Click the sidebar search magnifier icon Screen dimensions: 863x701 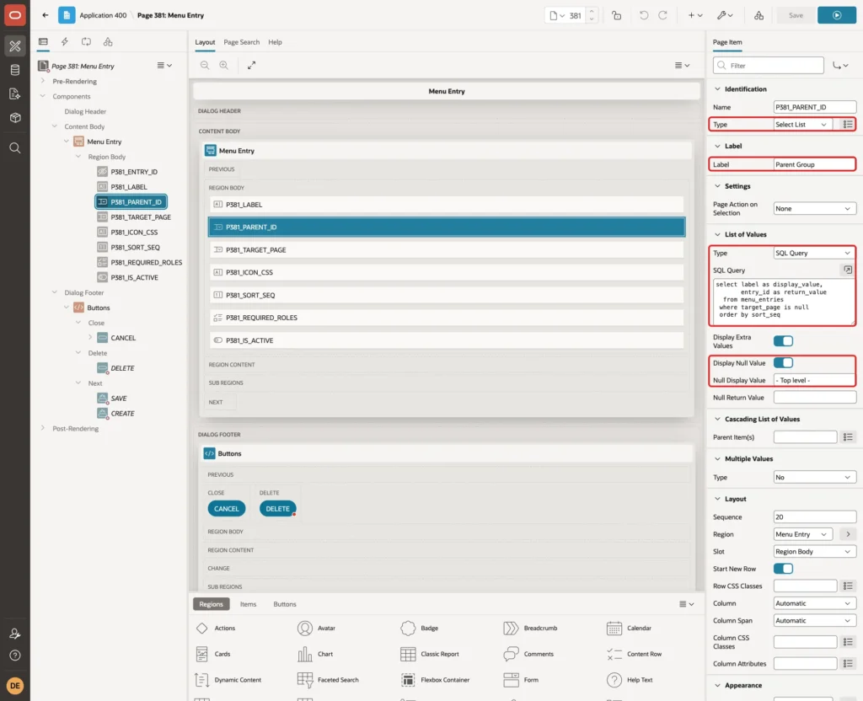pyautogui.click(x=15, y=148)
